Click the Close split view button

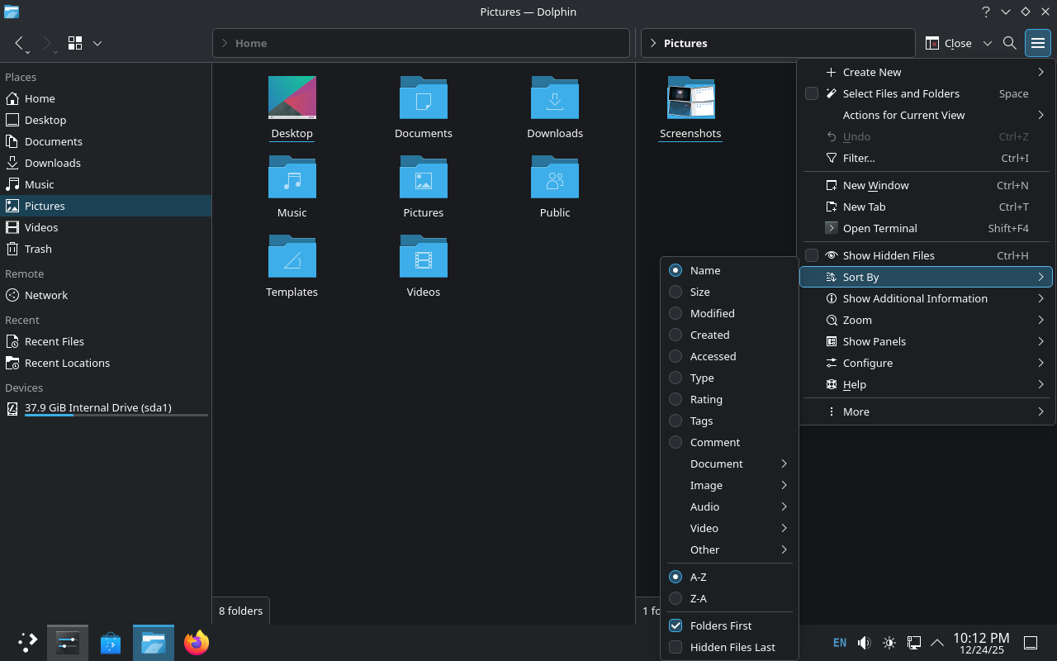click(948, 43)
